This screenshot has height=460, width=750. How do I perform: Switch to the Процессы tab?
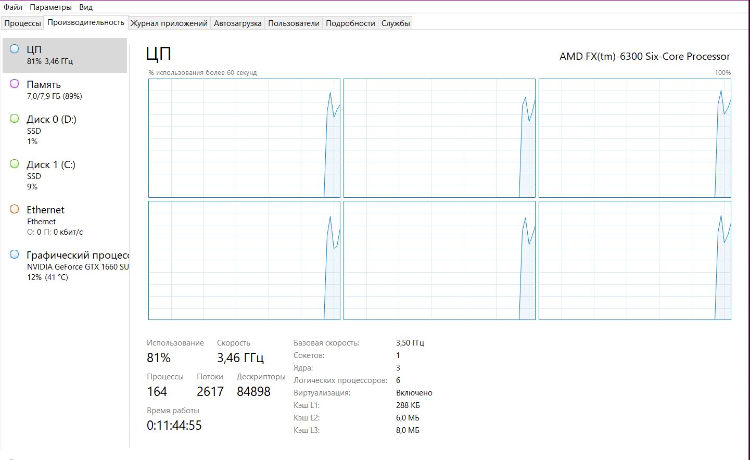click(x=22, y=23)
